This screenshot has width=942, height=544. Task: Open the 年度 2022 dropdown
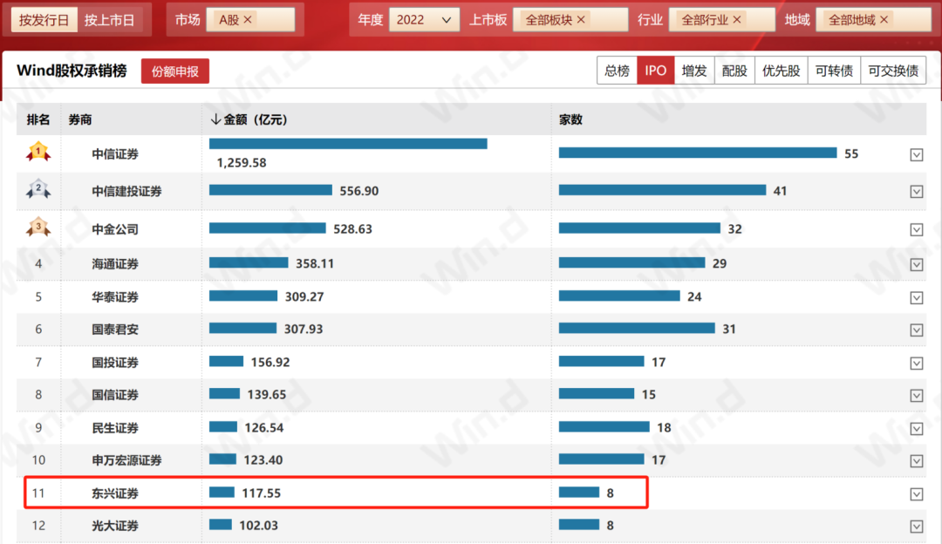point(424,20)
